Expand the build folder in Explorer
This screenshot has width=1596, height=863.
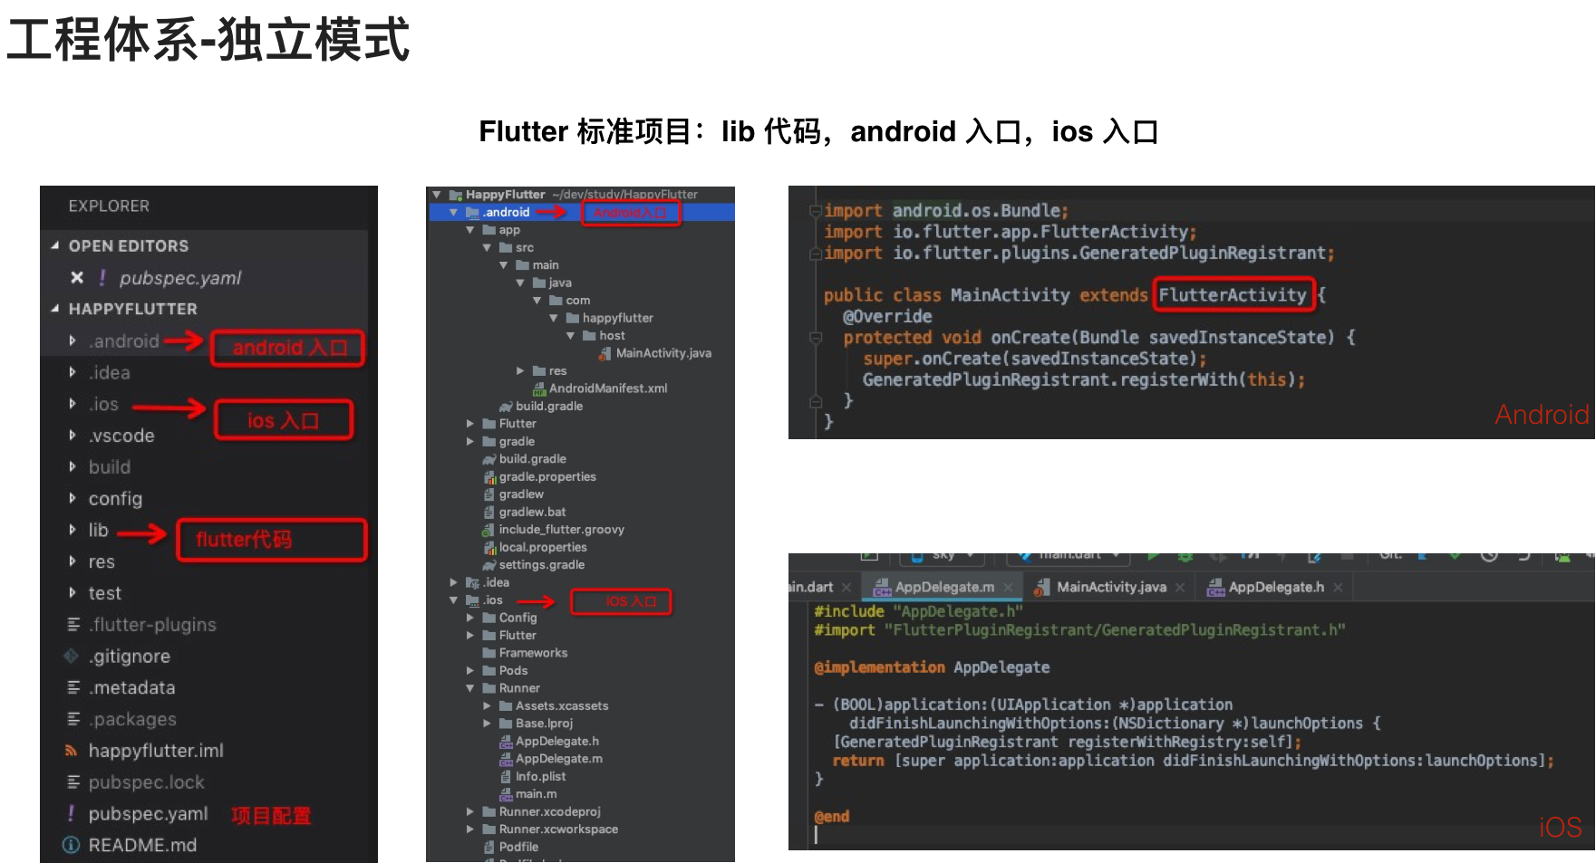point(73,467)
